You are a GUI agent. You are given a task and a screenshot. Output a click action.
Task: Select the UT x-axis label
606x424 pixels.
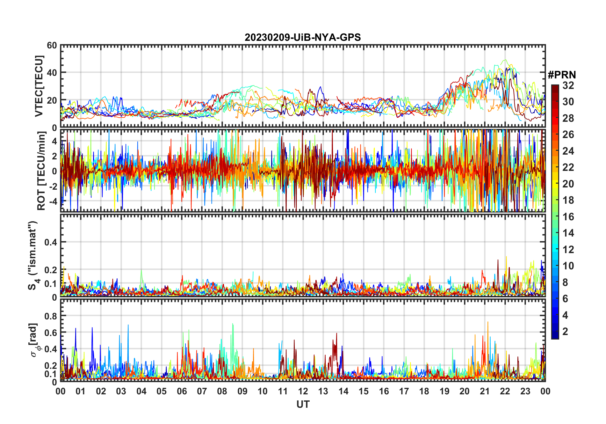[303, 405]
